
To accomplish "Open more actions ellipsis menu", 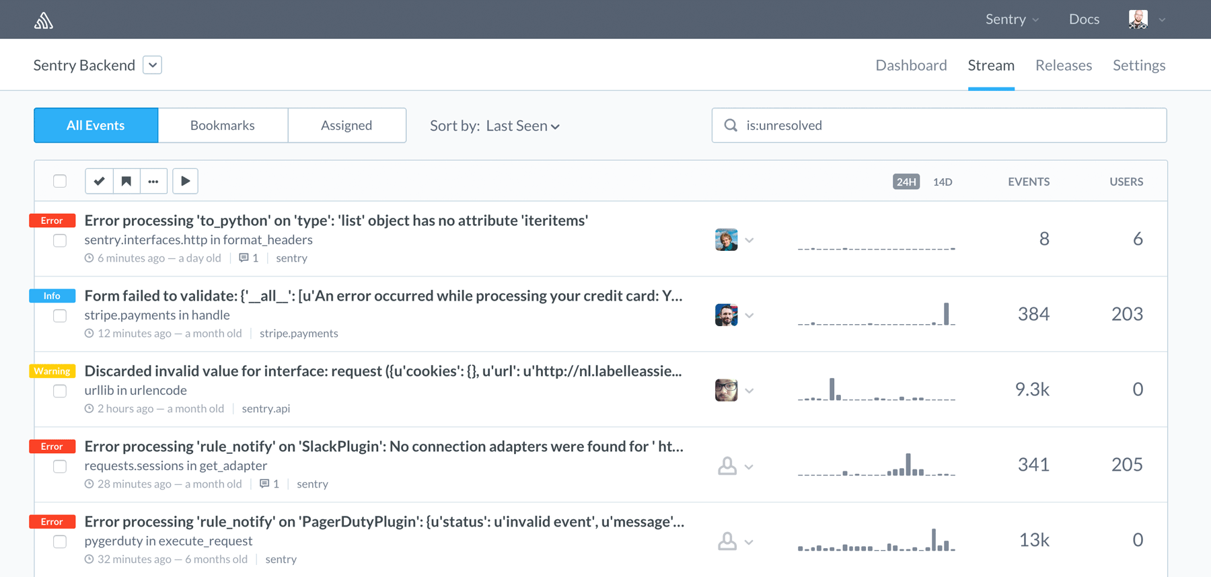I will coord(153,181).
